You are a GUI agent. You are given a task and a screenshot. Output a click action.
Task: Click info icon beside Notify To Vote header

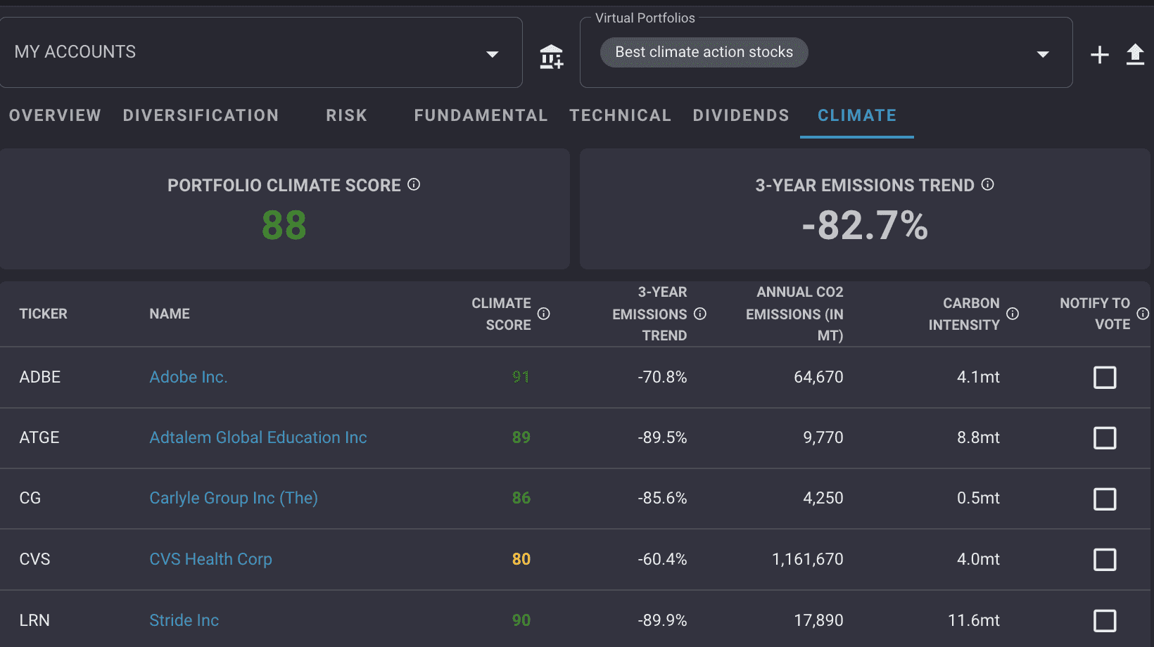pyautogui.click(x=1143, y=314)
